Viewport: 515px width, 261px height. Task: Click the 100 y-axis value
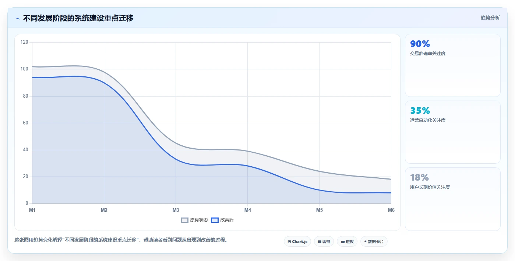[24, 69]
